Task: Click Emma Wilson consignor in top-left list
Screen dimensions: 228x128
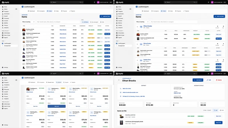Action: coord(63,68)
